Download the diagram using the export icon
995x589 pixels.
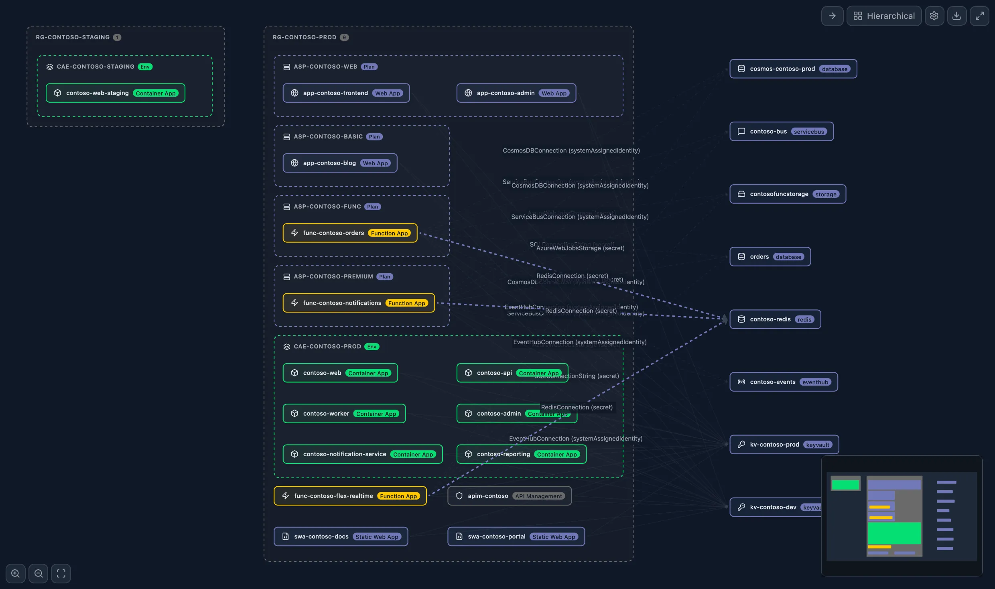957,16
